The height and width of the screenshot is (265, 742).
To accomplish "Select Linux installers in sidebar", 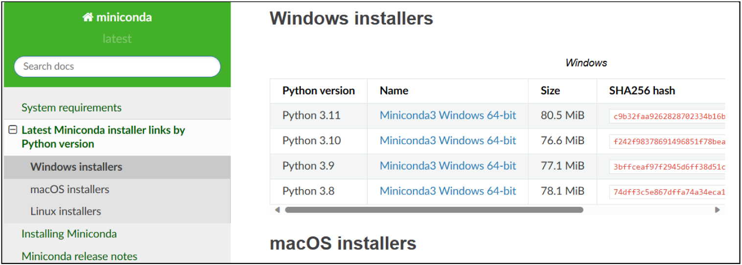I will (x=66, y=211).
